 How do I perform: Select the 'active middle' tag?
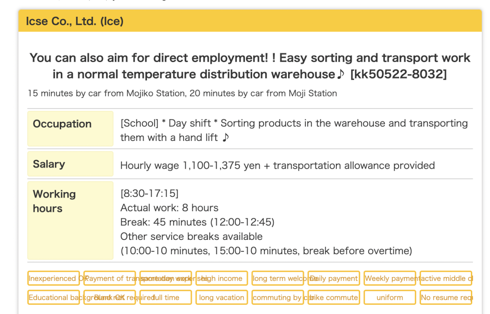[446, 278]
